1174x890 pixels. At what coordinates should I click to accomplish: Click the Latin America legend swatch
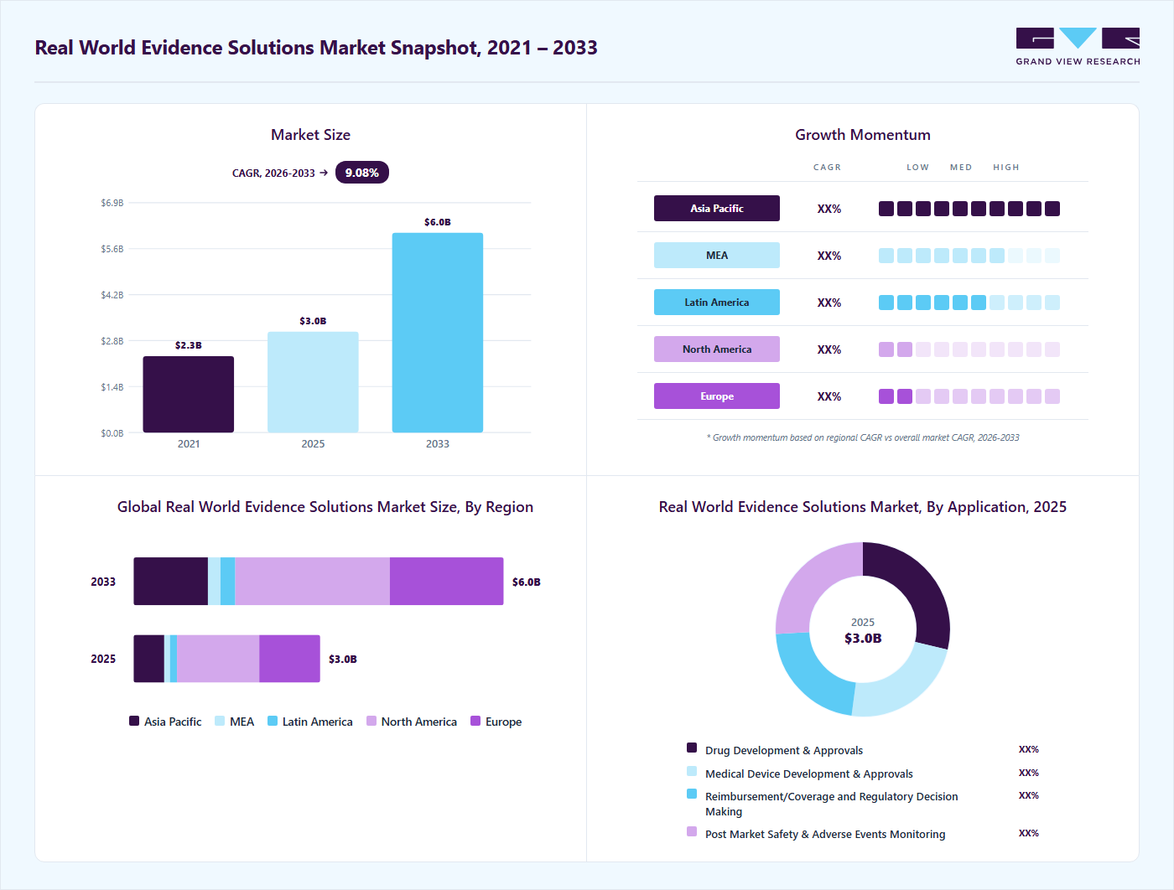(x=273, y=721)
